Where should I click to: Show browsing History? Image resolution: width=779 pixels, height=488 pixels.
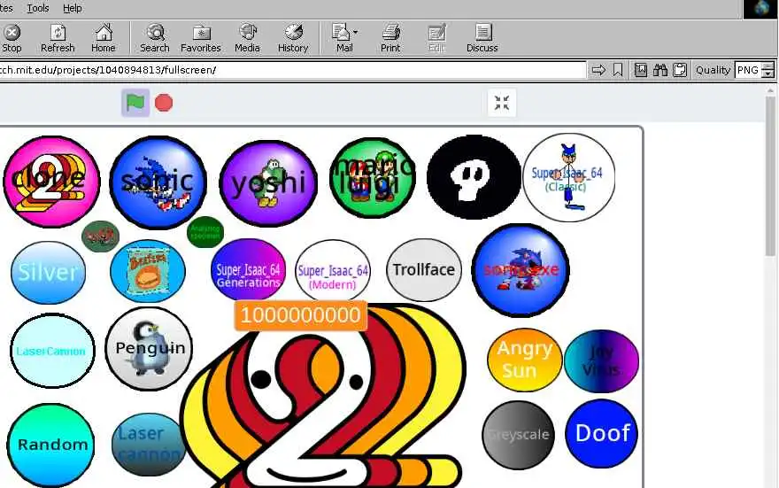[293, 38]
